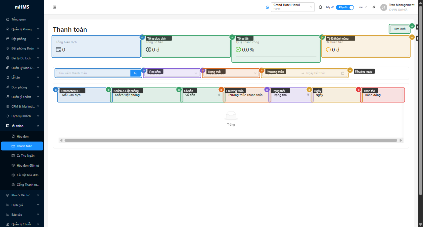
Task: Click the Làm mới refresh button
Action: coord(399,29)
